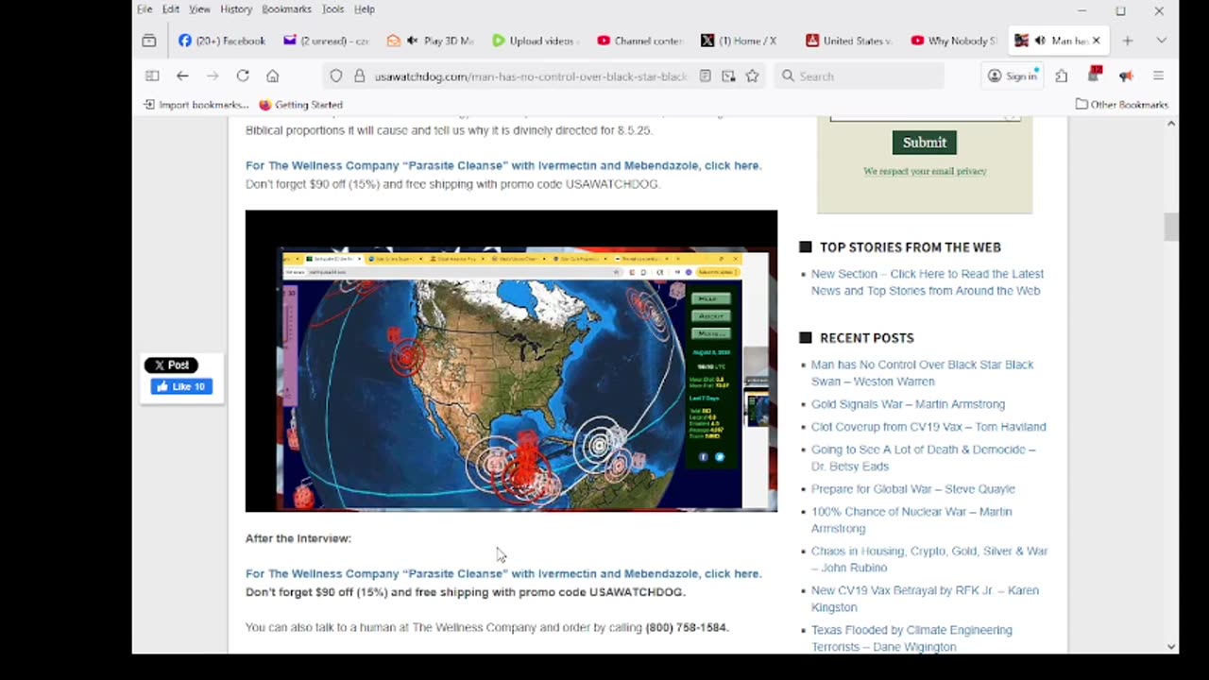Open the History menu
The height and width of the screenshot is (680, 1209).
click(236, 9)
